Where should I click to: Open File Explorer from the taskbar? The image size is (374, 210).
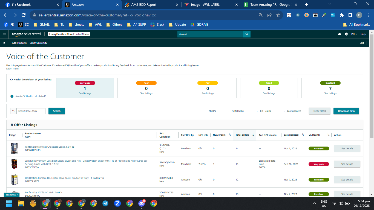click(21, 203)
